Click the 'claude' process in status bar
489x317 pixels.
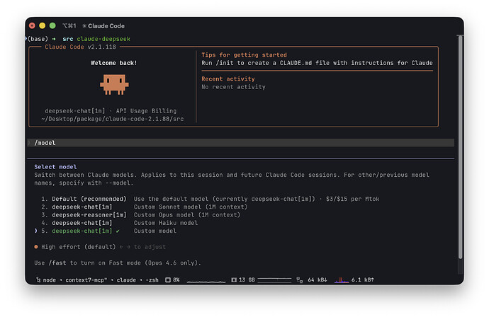(x=126, y=280)
